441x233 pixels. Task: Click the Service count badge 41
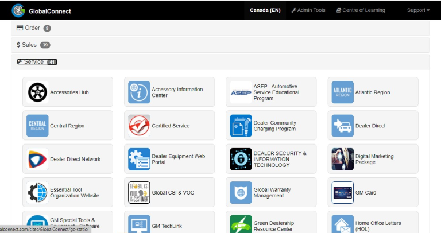[x=52, y=62]
